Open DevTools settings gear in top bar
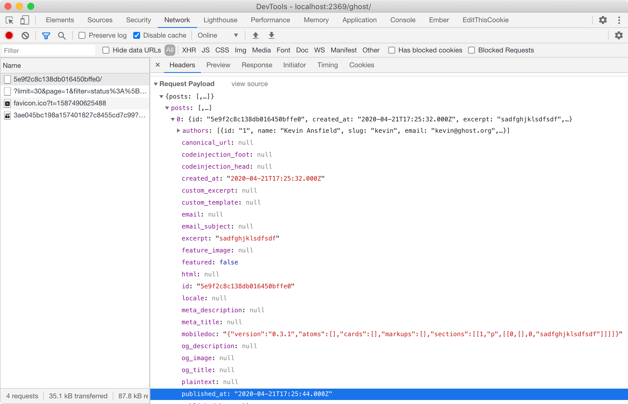 [603, 20]
